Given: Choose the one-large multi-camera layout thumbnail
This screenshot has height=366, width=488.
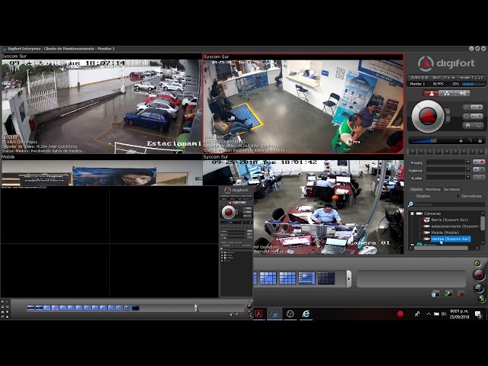Looking at the screenshot, I should coord(268,278).
